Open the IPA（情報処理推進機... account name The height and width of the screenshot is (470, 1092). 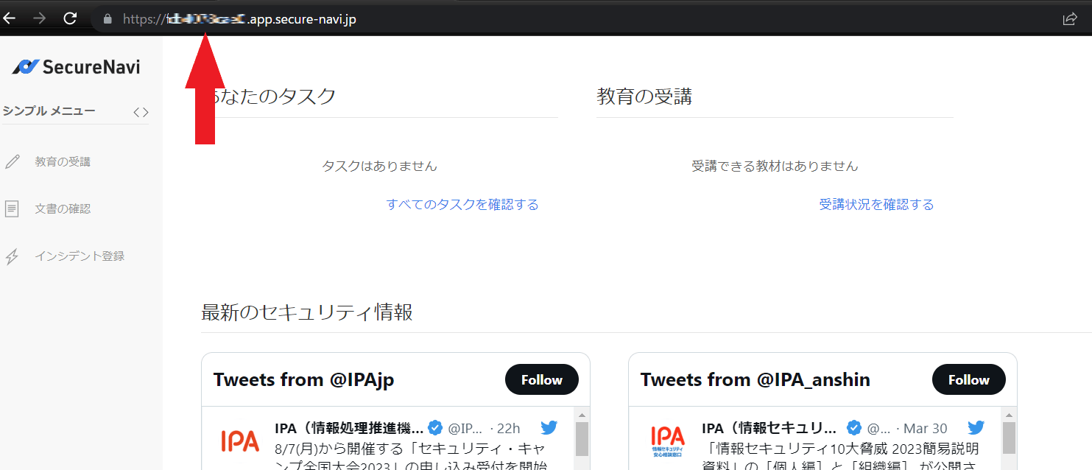click(349, 428)
